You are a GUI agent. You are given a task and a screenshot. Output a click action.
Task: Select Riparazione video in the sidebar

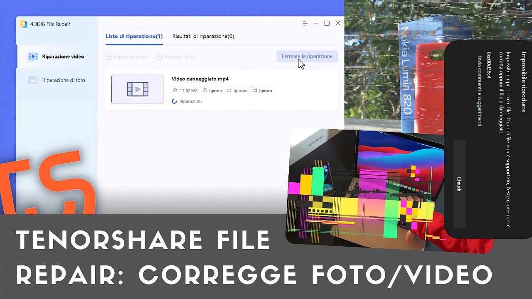pyautogui.click(x=57, y=56)
